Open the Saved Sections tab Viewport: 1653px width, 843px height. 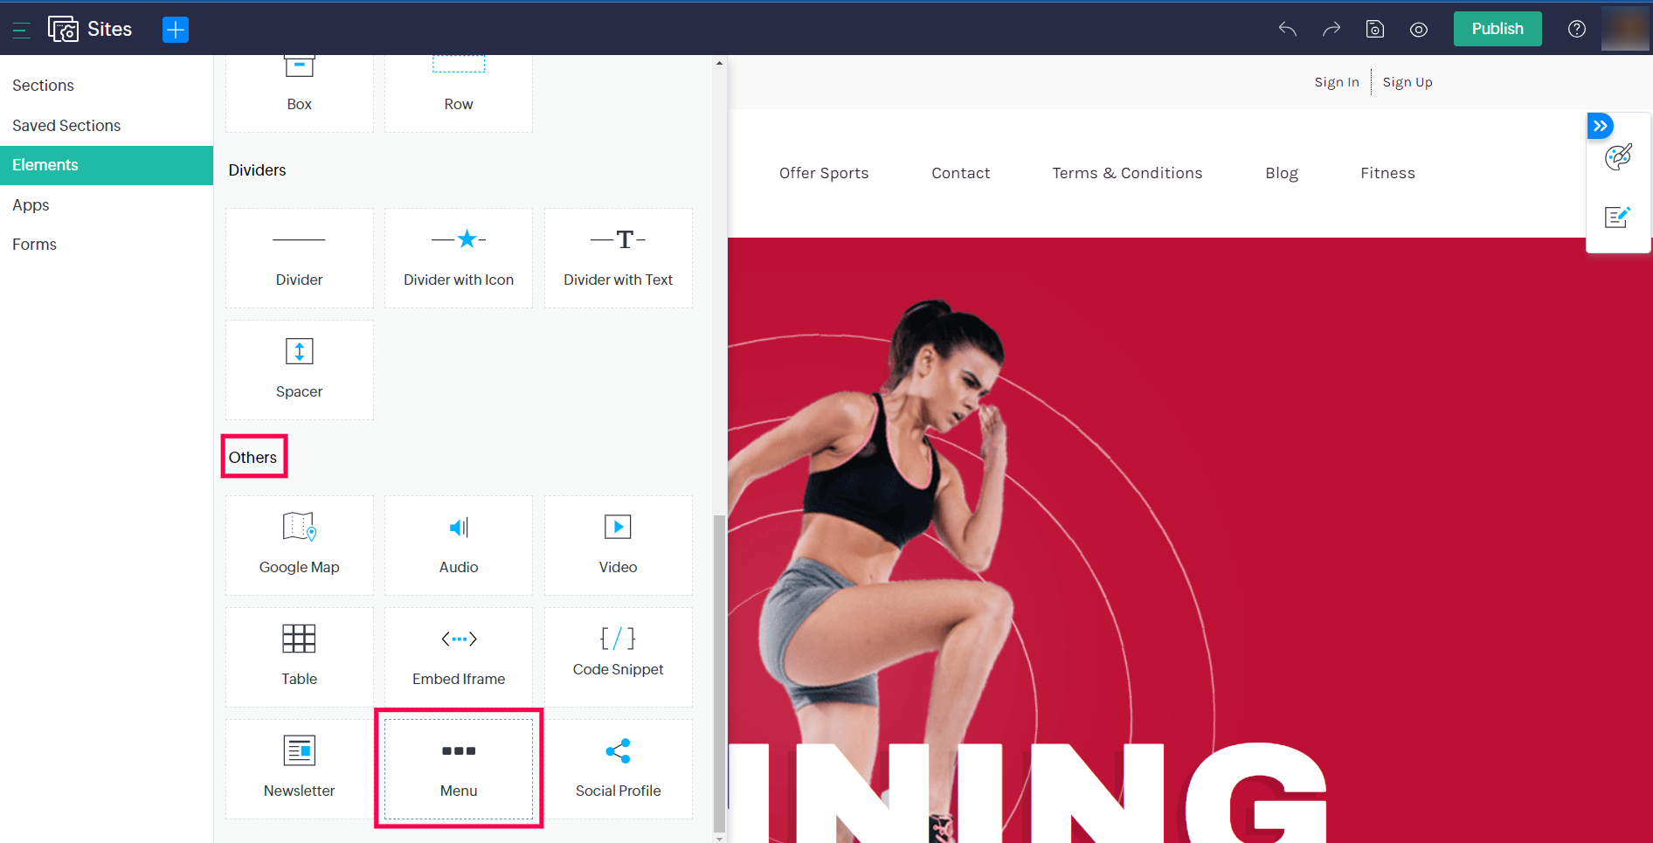[107, 126]
